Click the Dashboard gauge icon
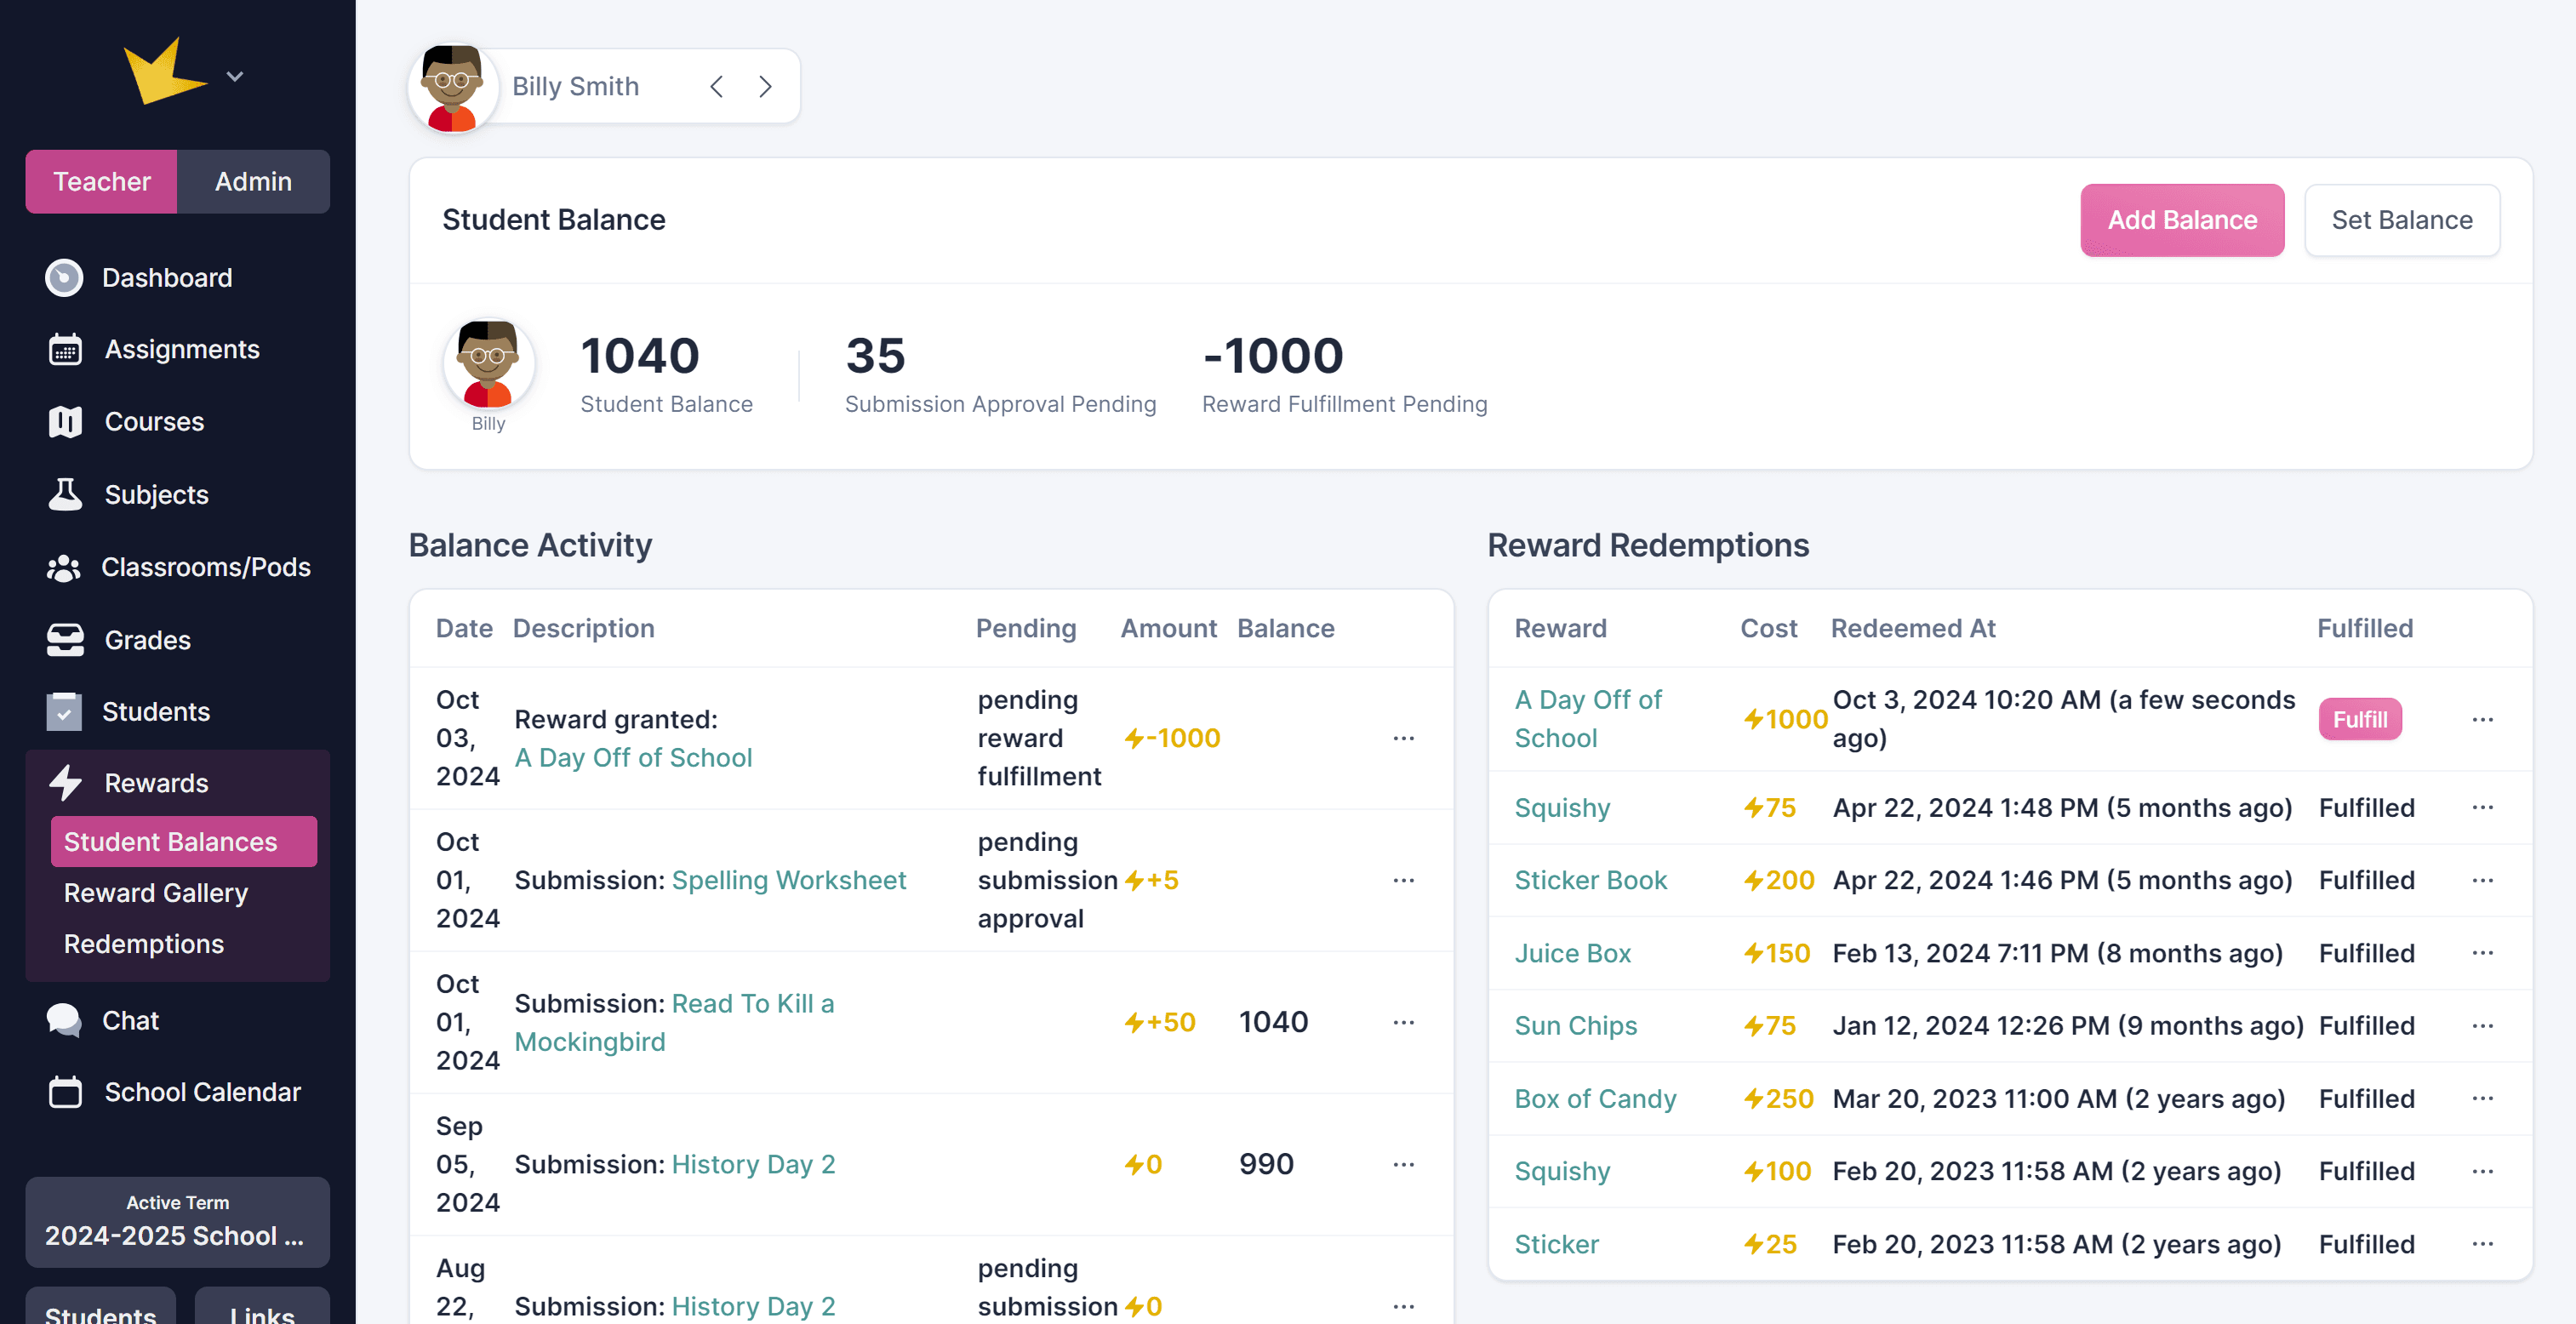 pos(64,278)
